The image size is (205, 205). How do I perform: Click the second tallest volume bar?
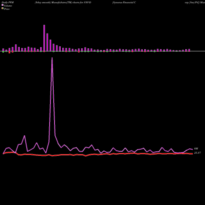[x=47, y=42]
